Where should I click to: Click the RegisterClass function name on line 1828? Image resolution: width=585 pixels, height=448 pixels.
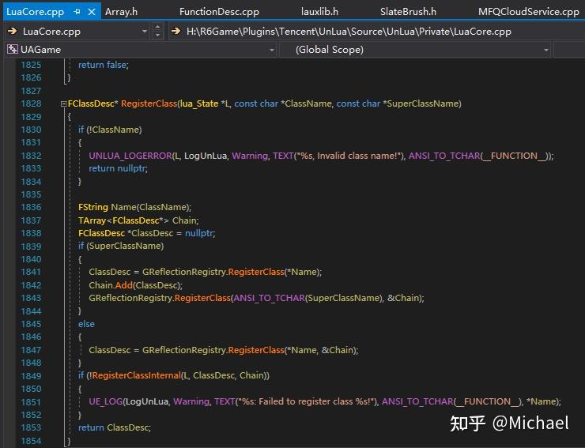point(149,104)
